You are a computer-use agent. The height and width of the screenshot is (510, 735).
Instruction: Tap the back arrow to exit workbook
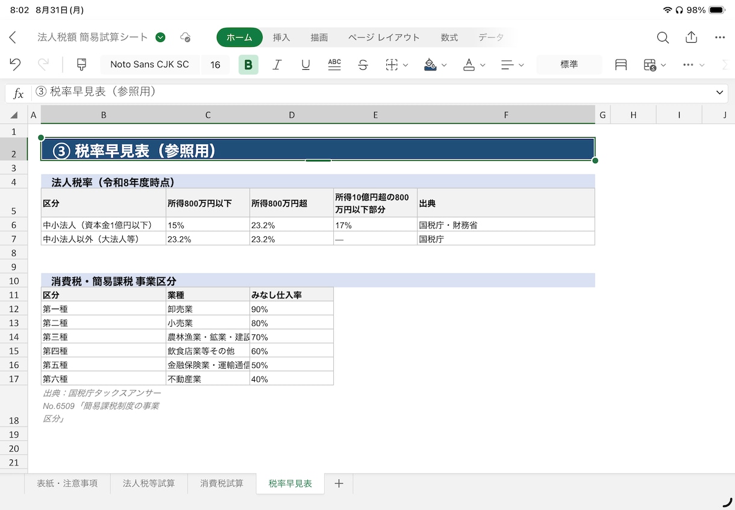(13, 37)
